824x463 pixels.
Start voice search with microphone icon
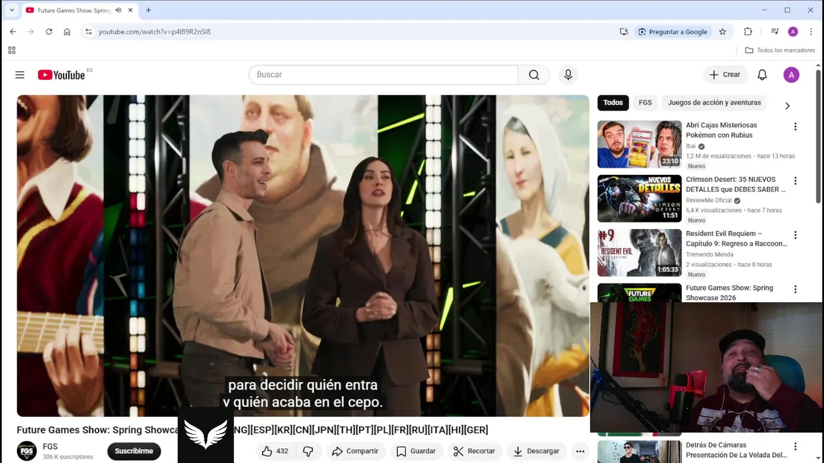568,75
